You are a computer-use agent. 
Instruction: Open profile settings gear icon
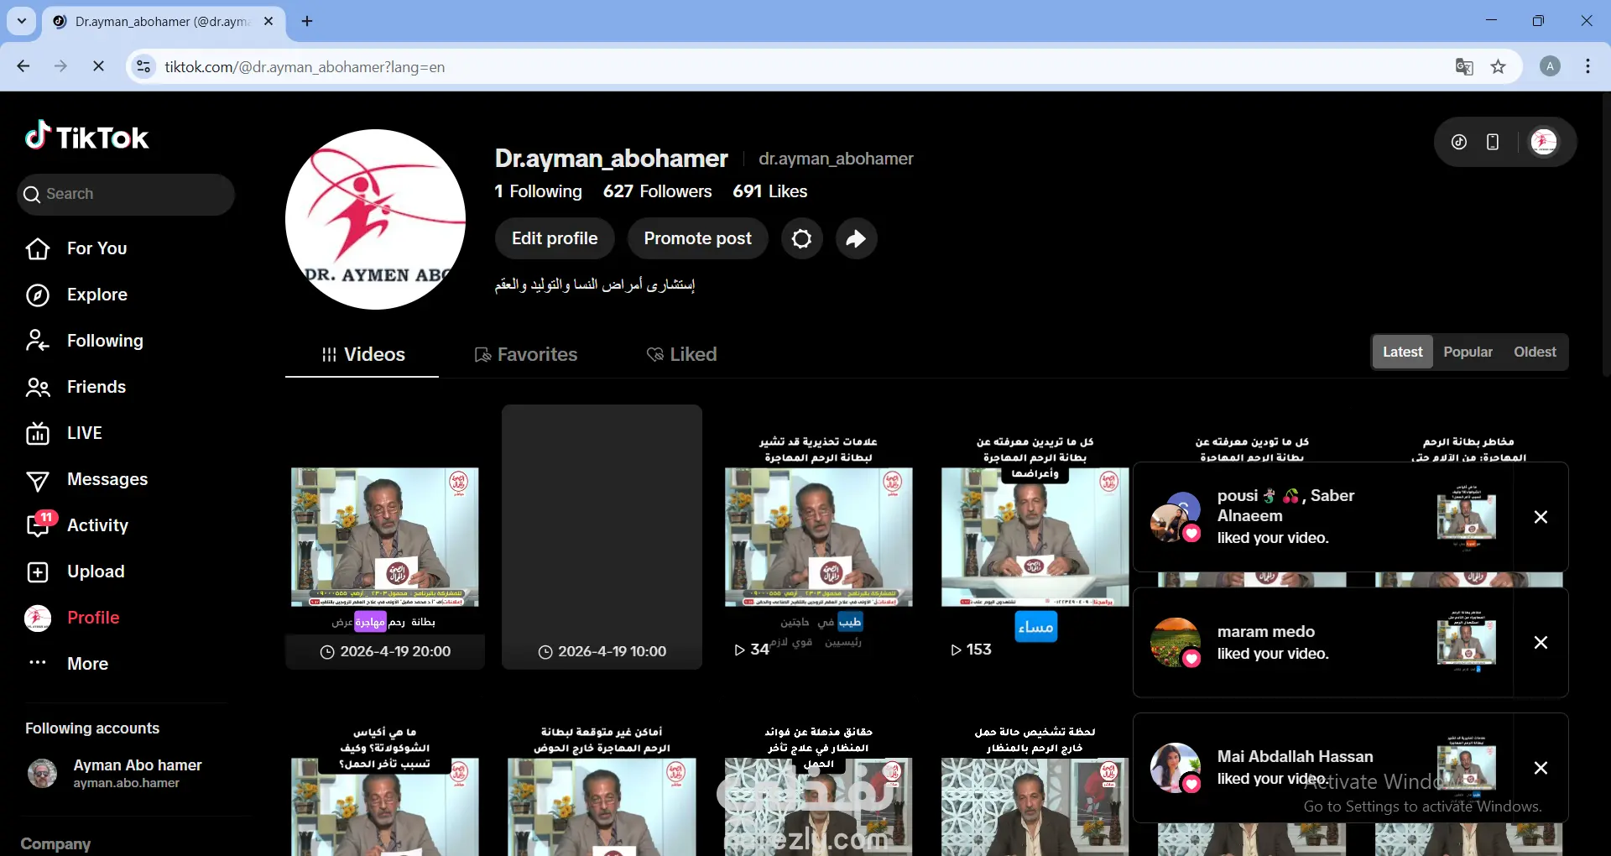pos(802,238)
